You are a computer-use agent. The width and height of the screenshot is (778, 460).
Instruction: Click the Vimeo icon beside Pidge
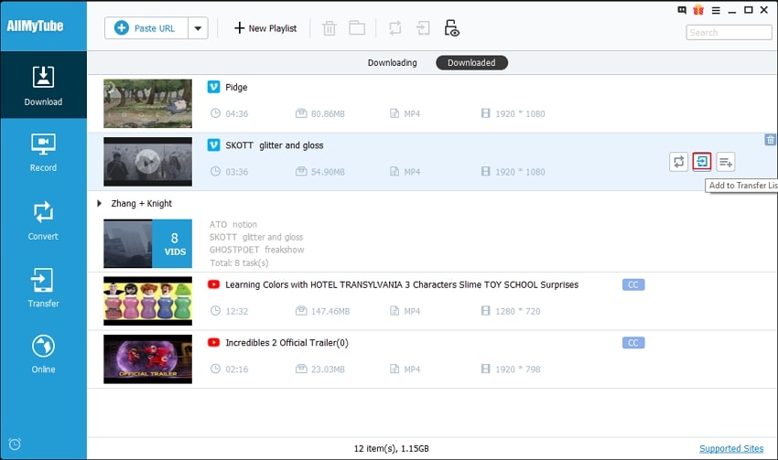pyautogui.click(x=213, y=87)
